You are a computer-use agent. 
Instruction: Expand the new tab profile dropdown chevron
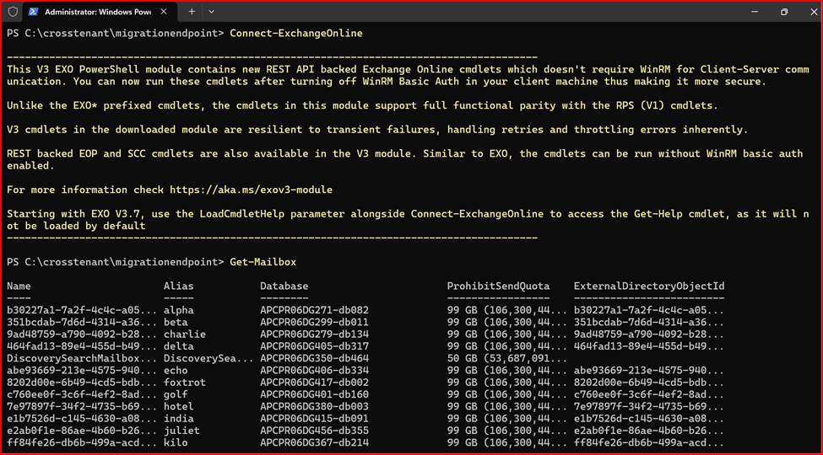[x=211, y=12]
